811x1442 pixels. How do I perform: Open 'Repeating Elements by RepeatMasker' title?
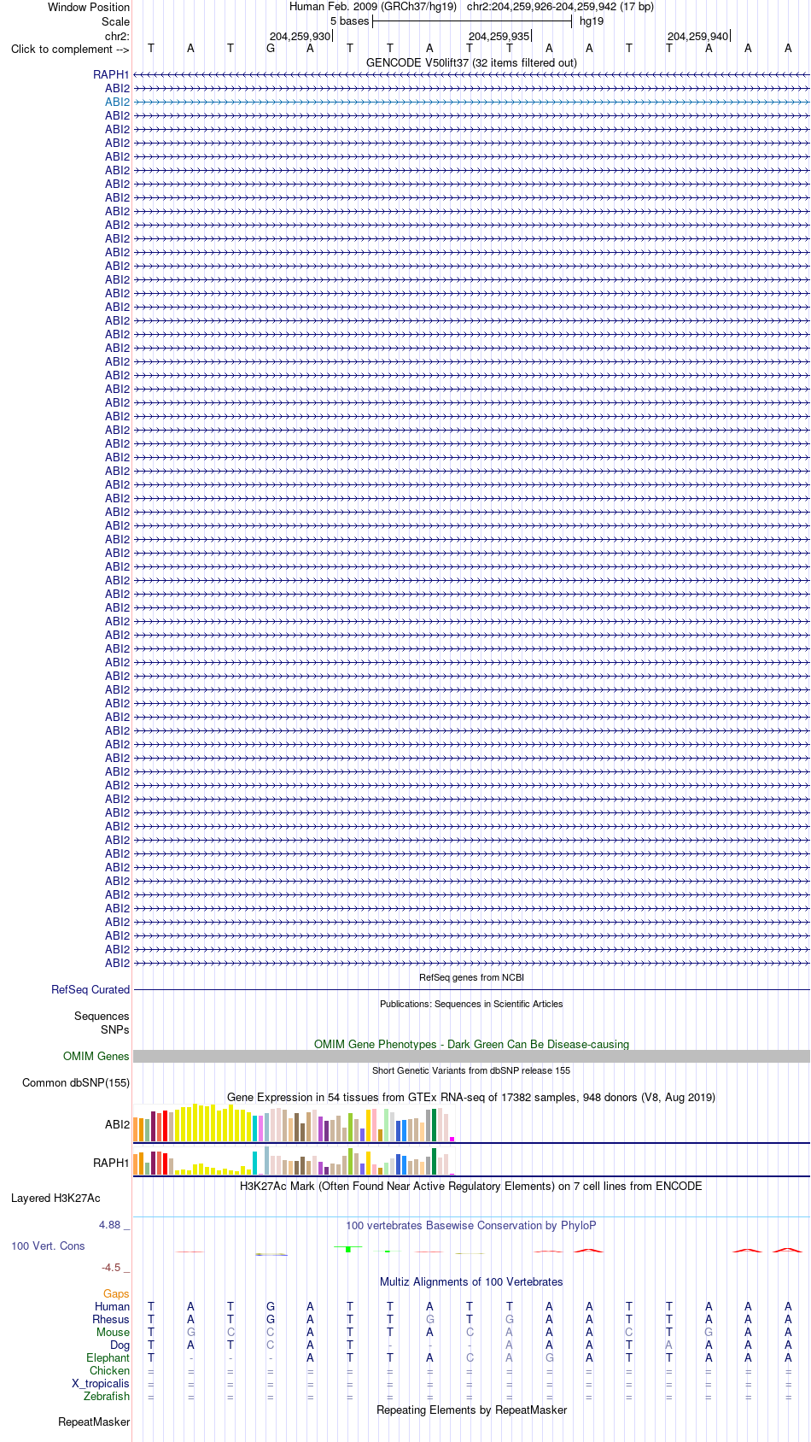coord(471,1410)
